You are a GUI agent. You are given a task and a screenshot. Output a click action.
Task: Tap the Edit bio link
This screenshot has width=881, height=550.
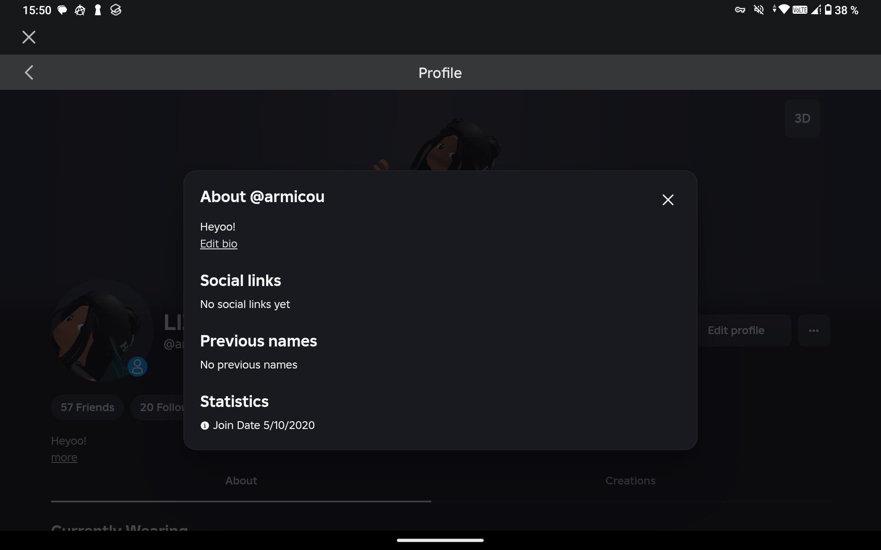click(x=218, y=244)
